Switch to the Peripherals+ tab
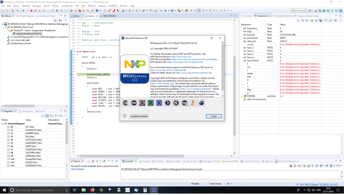This screenshot has width=344, height=195. [x=26, y=111]
